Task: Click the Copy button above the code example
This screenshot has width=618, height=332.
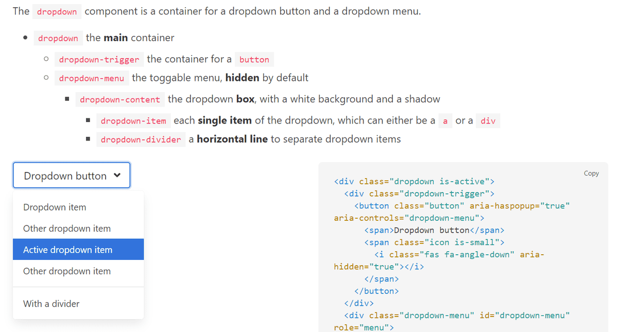Action: coord(591,173)
